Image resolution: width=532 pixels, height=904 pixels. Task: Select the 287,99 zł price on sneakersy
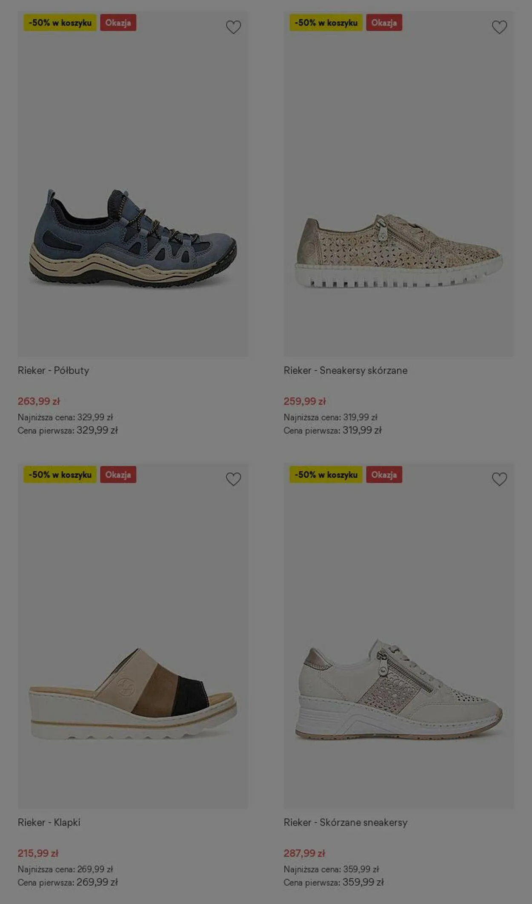(x=304, y=853)
